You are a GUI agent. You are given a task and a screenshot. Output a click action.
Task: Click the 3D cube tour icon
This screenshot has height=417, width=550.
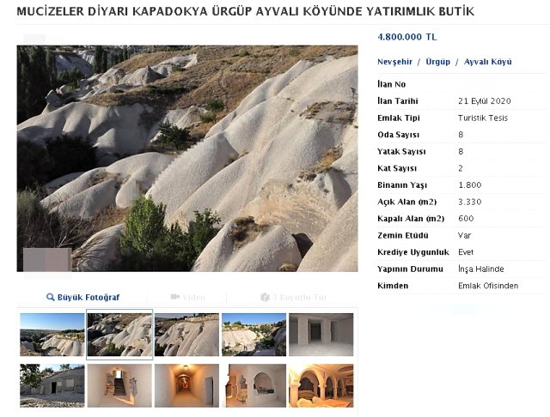265,297
